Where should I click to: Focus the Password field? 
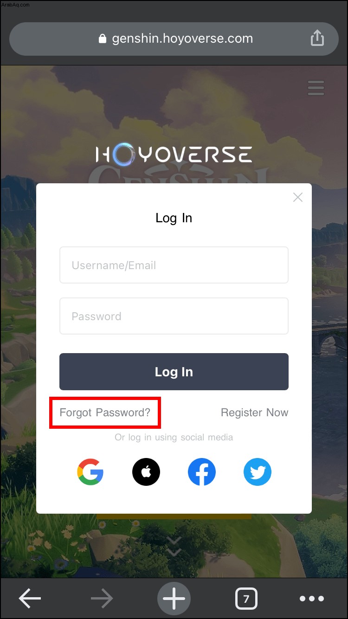(174, 316)
